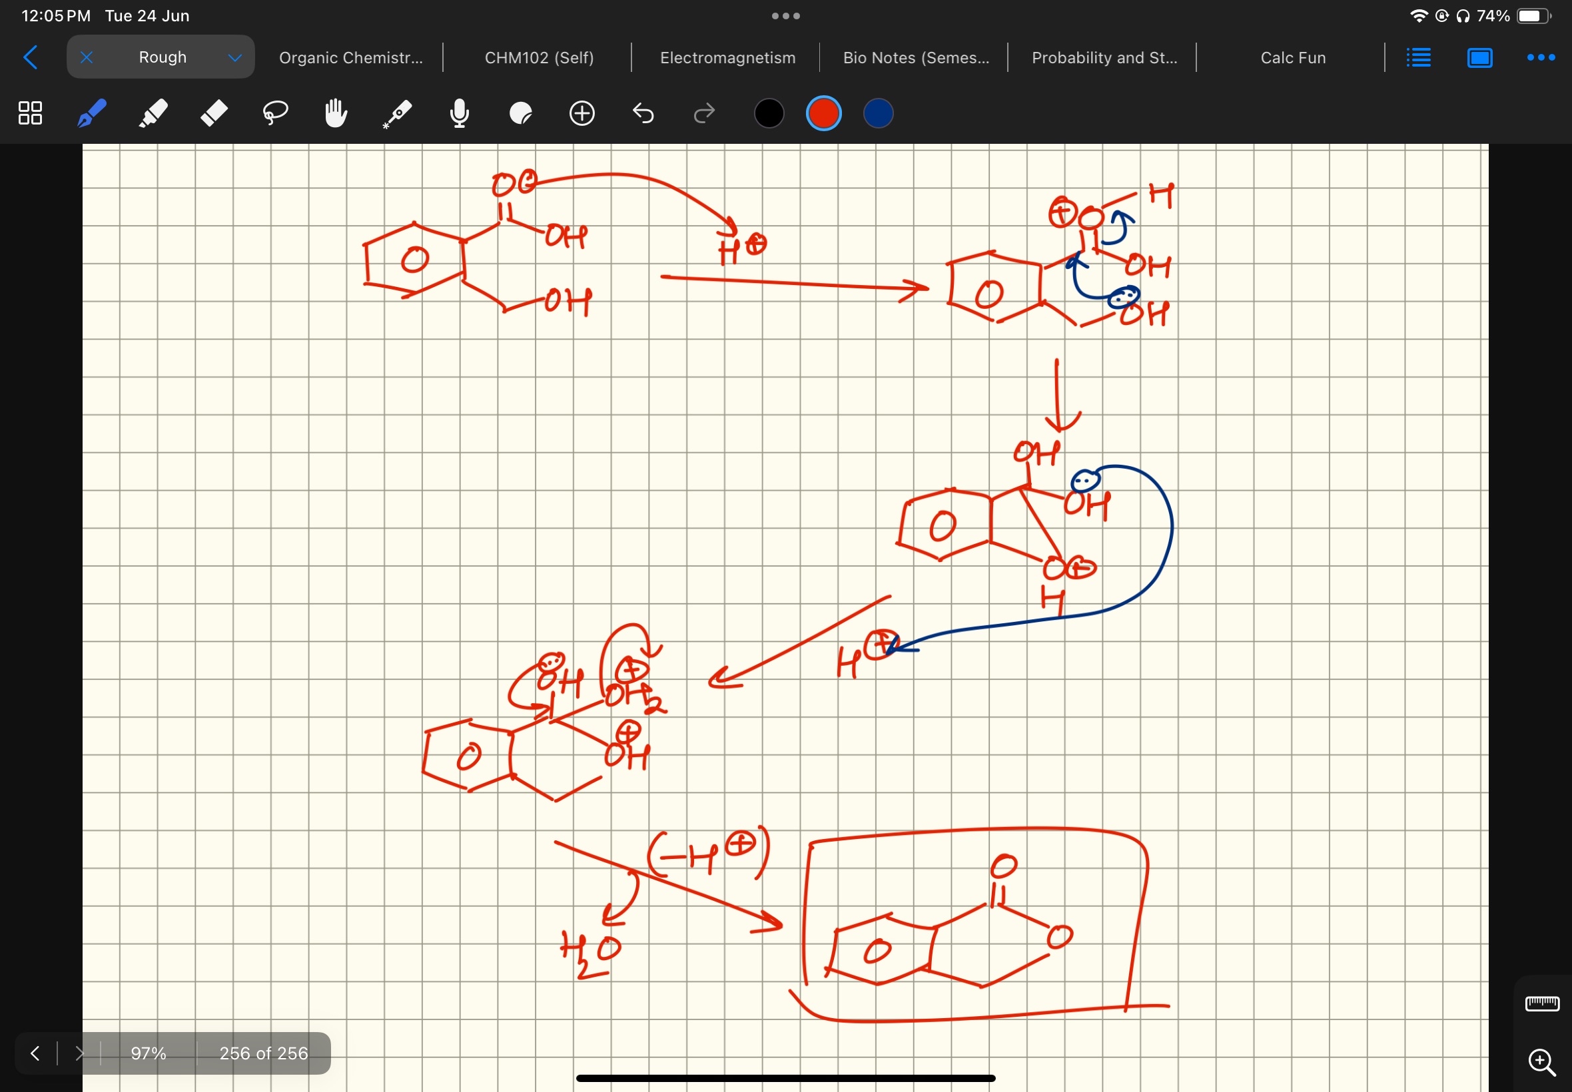Select the lasso selection tool
Image resolution: width=1572 pixels, height=1092 pixels.
[x=275, y=113]
